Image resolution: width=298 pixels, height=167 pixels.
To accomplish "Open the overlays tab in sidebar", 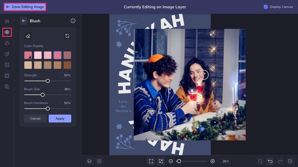I will pos(7,76).
